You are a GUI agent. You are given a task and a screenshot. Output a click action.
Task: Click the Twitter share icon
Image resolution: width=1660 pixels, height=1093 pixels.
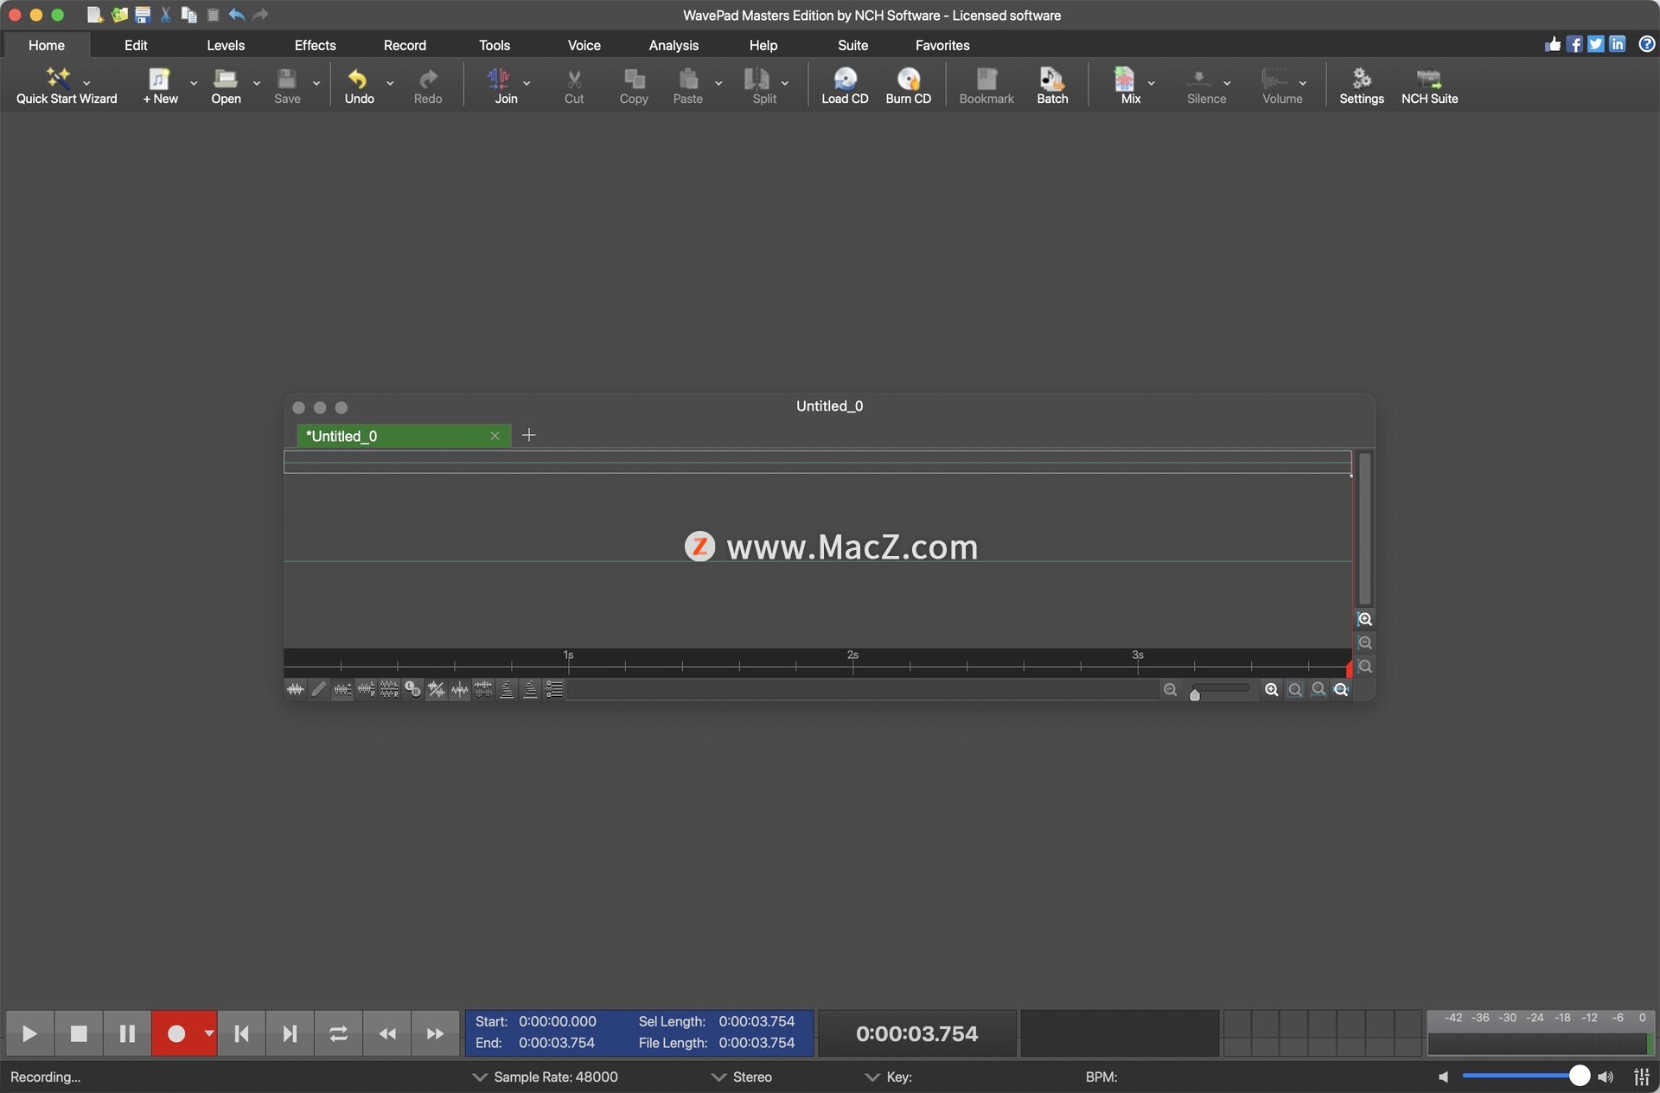pos(1596,44)
